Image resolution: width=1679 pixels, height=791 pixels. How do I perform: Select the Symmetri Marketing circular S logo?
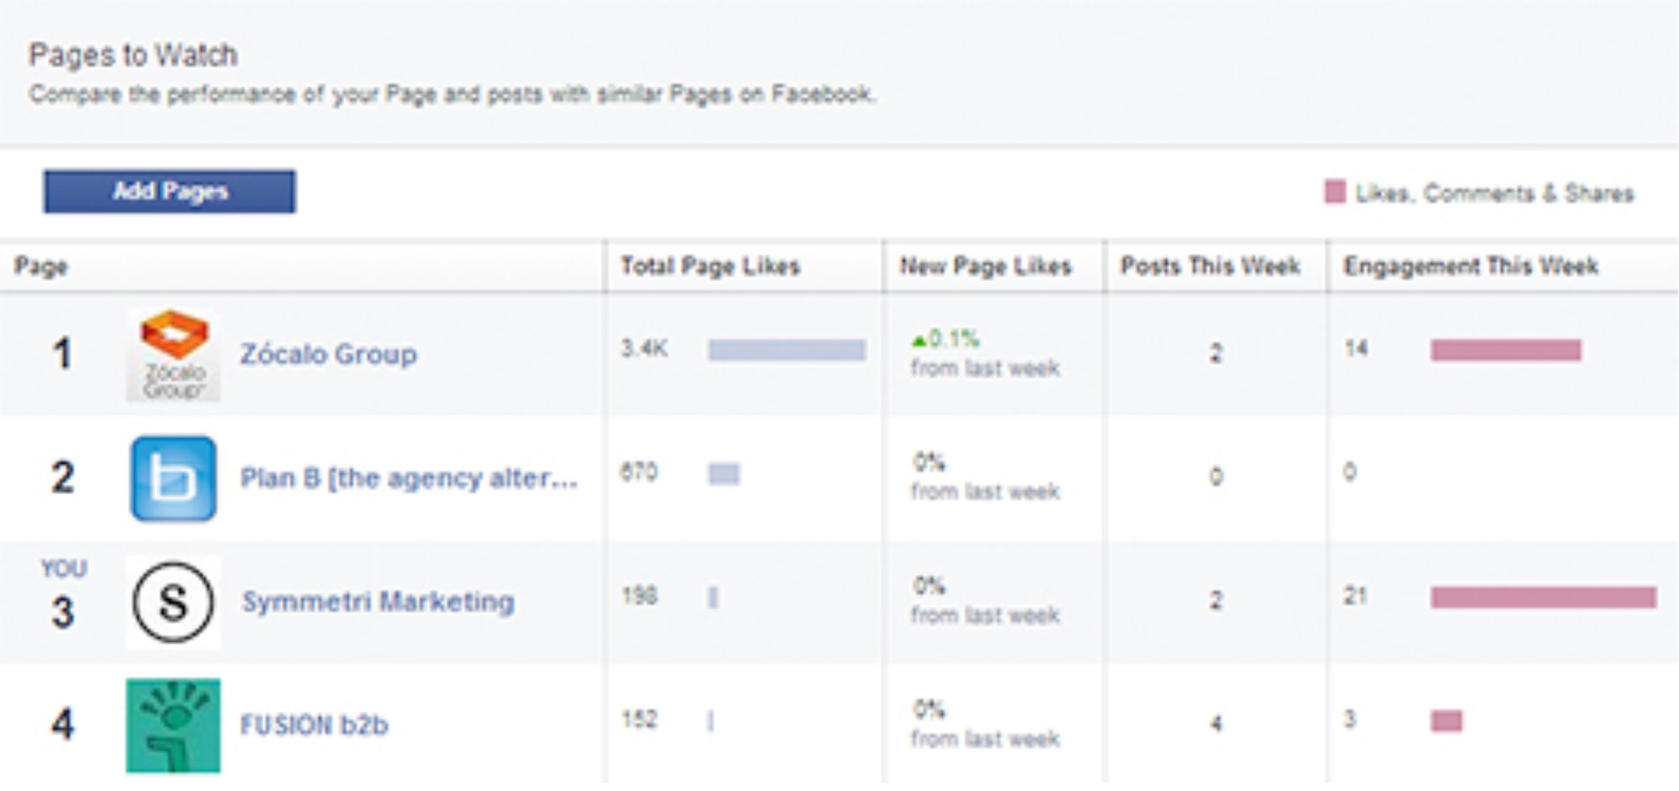tap(174, 602)
